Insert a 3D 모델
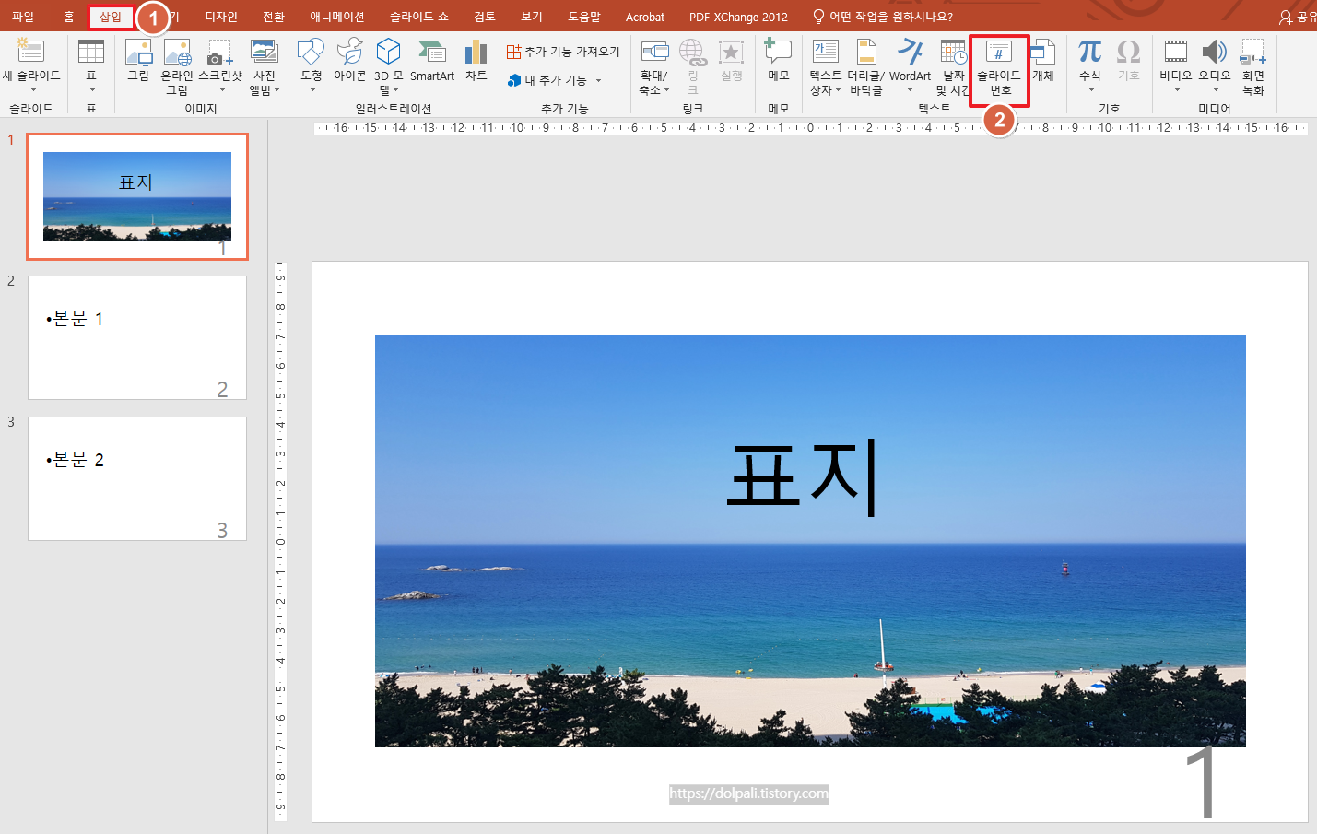This screenshot has width=1317, height=834. (x=388, y=66)
